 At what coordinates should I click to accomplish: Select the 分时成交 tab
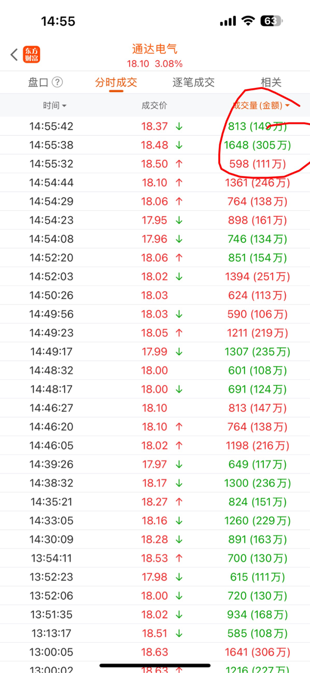[x=116, y=82]
